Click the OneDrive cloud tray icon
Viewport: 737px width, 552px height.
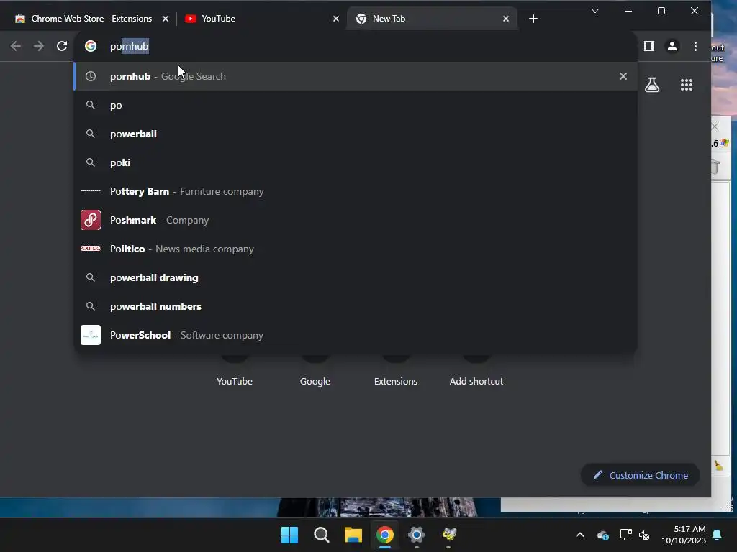pos(602,535)
